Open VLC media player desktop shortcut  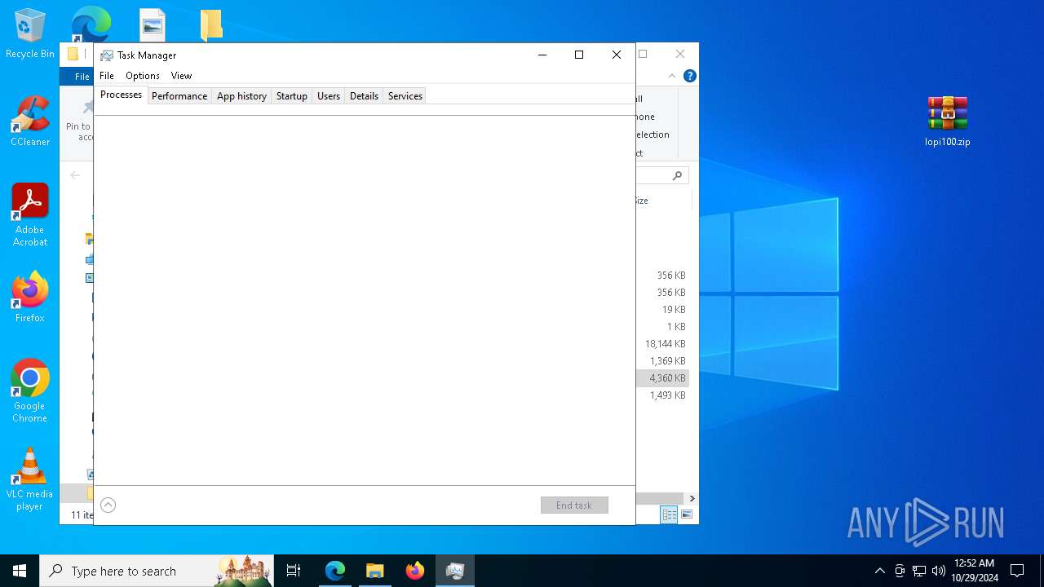coord(29,479)
